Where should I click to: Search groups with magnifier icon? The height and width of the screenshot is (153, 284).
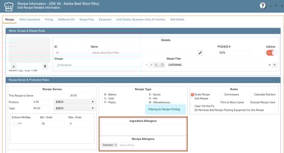(x=156, y=65)
